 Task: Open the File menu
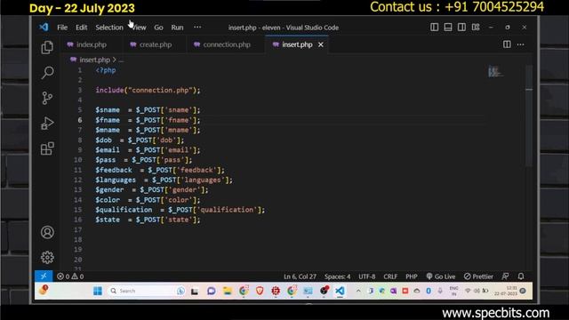tap(62, 28)
